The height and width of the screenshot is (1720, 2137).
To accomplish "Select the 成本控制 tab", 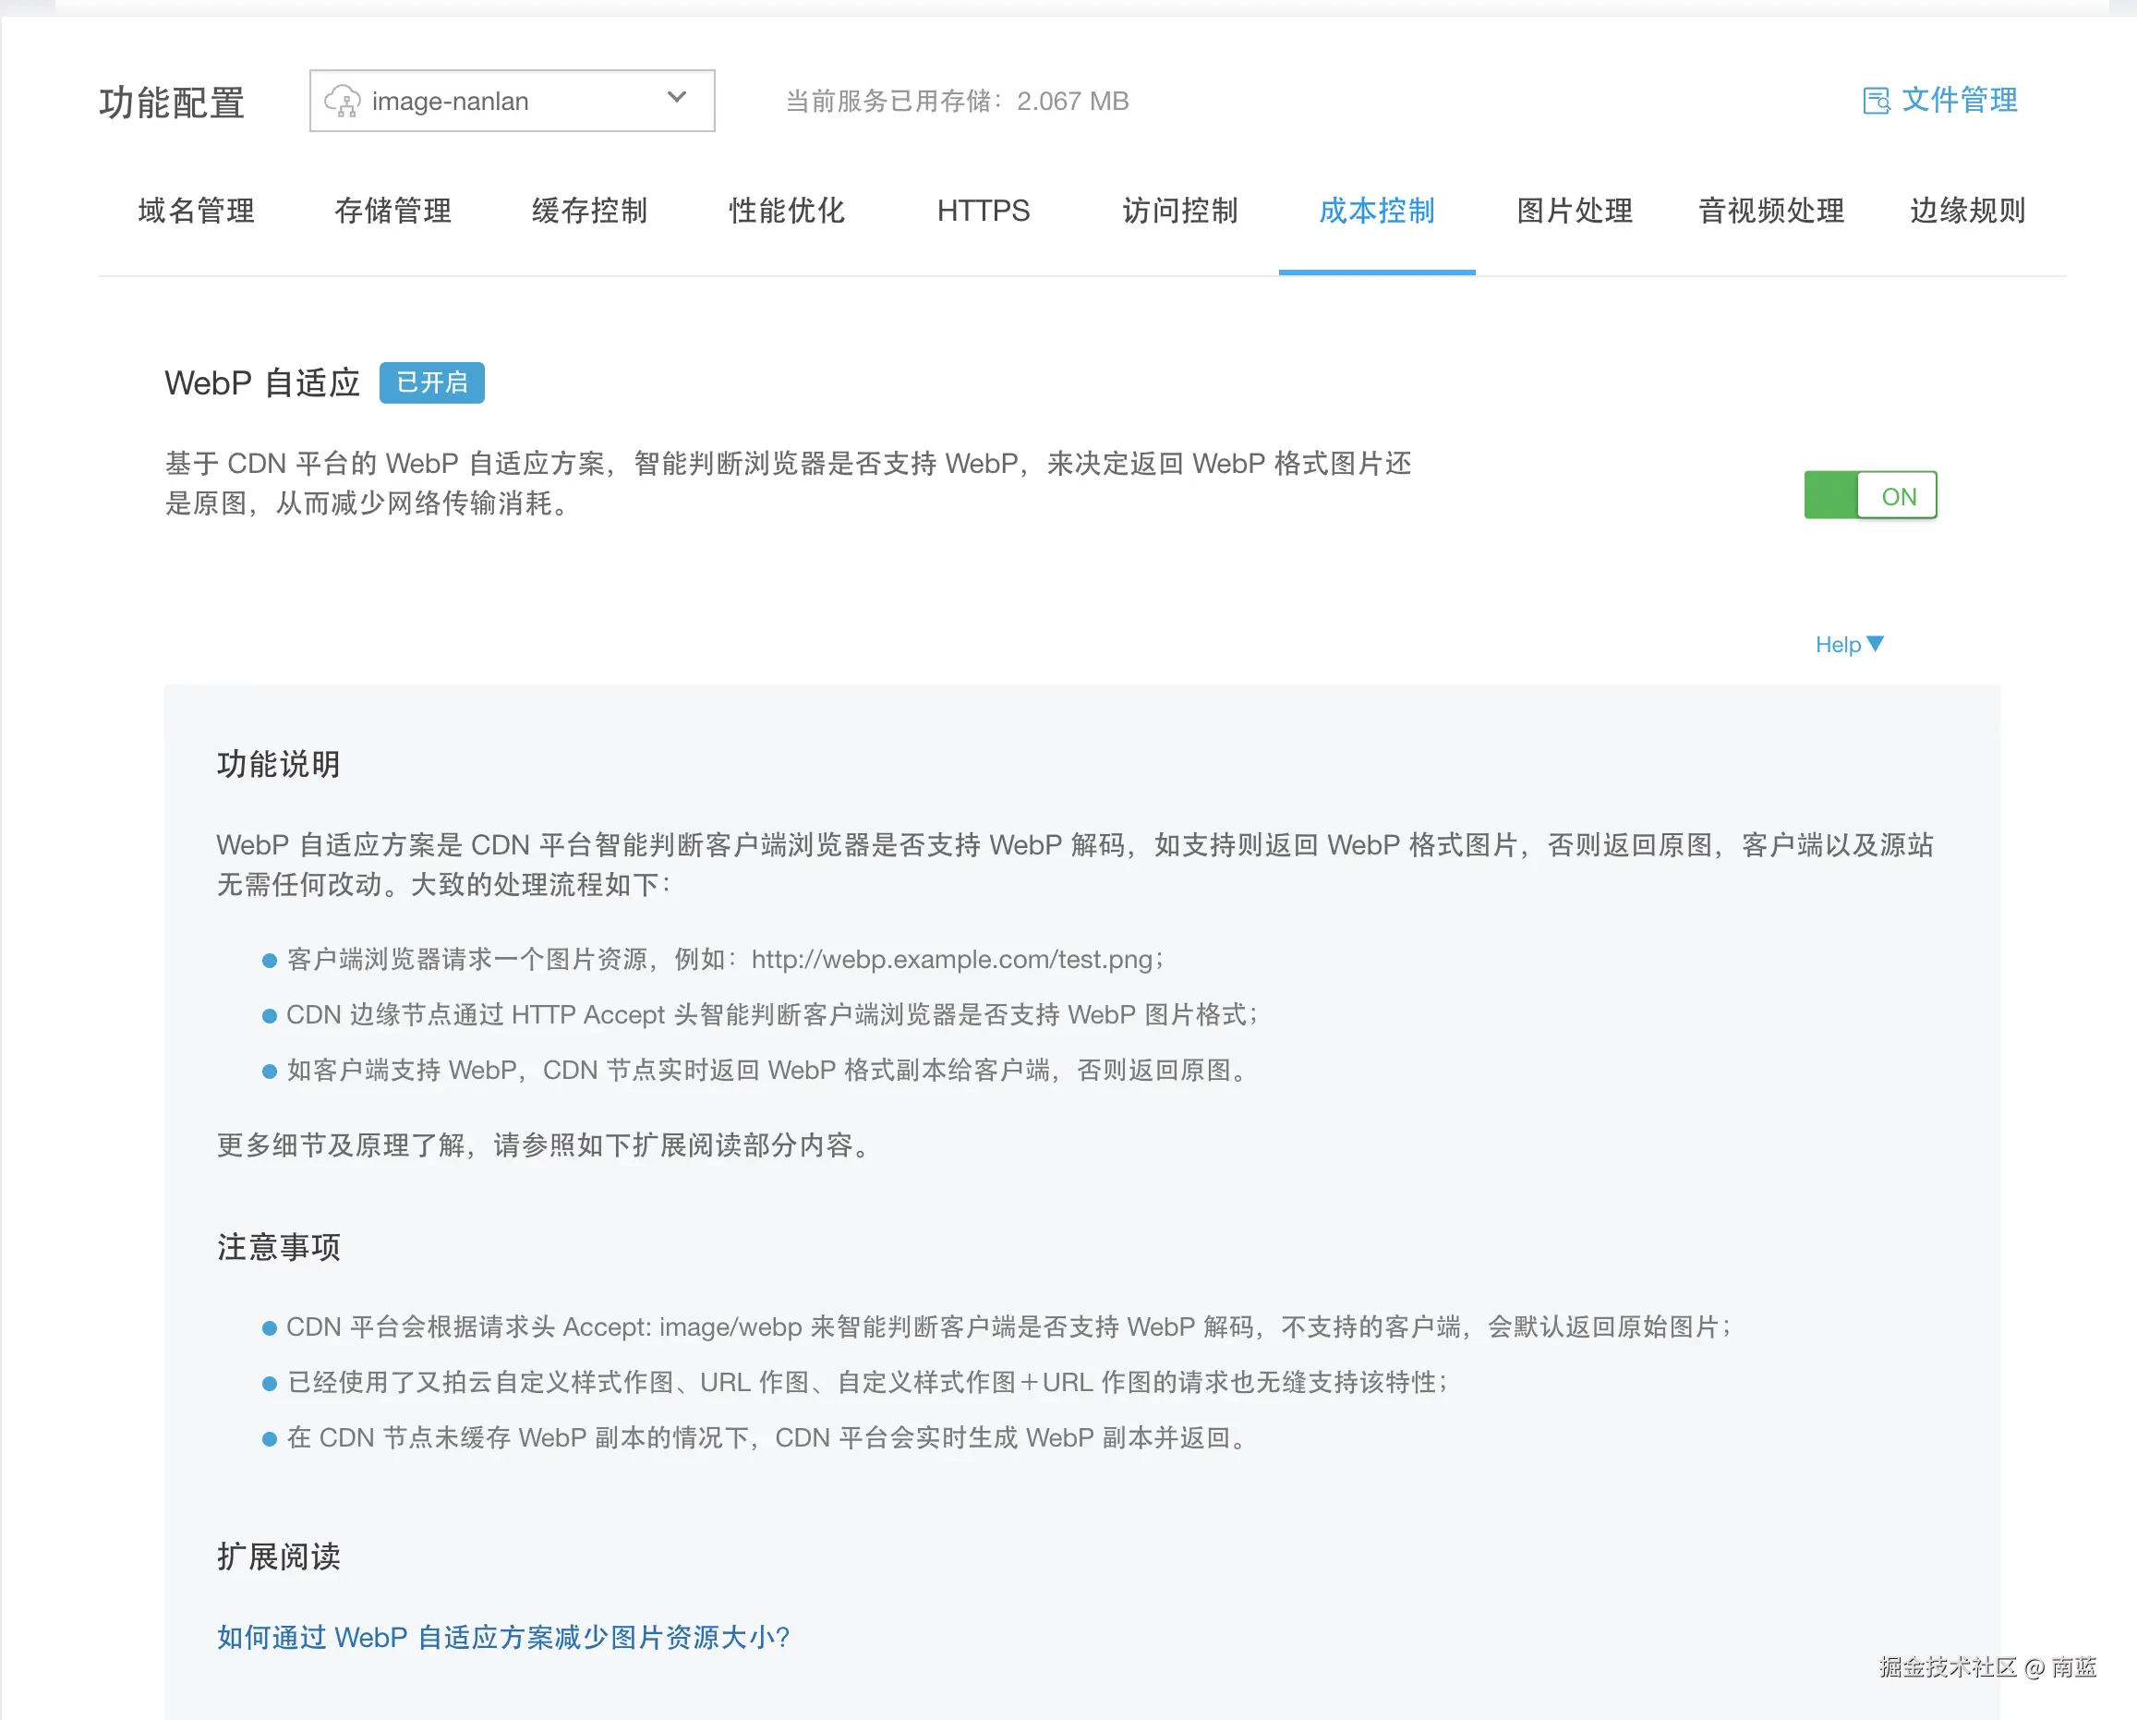I will click(1377, 212).
